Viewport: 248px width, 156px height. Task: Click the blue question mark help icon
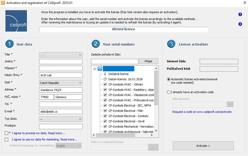coord(240,14)
